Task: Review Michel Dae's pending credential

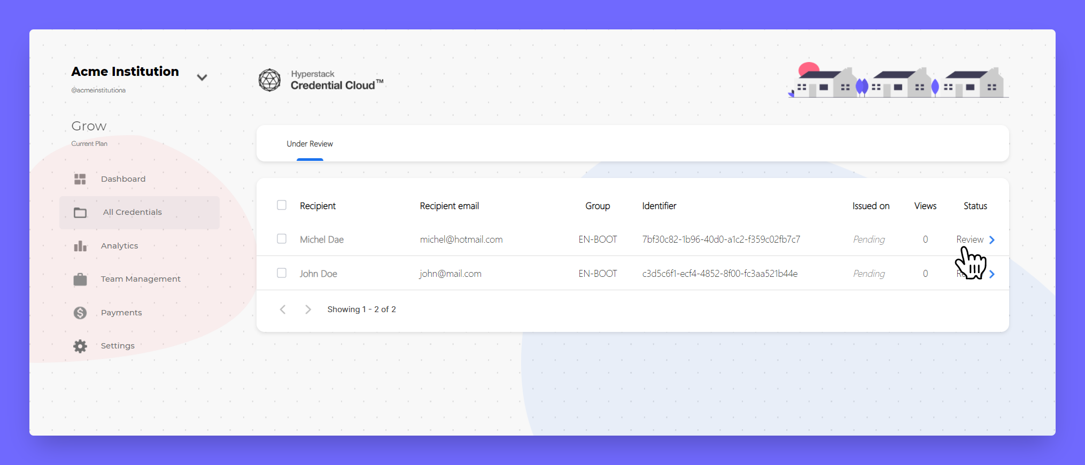Action: (x=970, y=239)
